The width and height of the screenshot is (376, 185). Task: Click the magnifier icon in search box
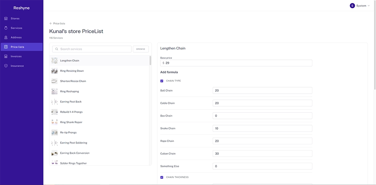(x=57, y=49)
